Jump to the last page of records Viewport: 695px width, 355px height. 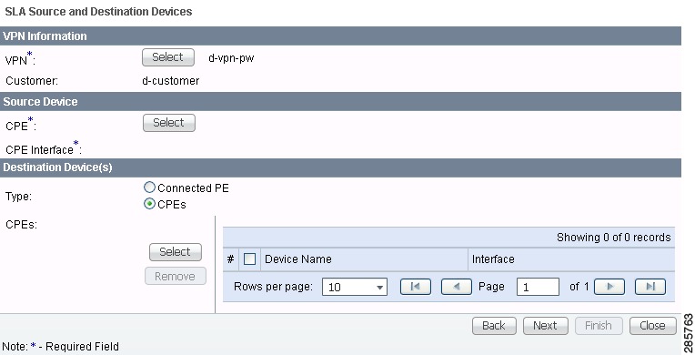650,287
